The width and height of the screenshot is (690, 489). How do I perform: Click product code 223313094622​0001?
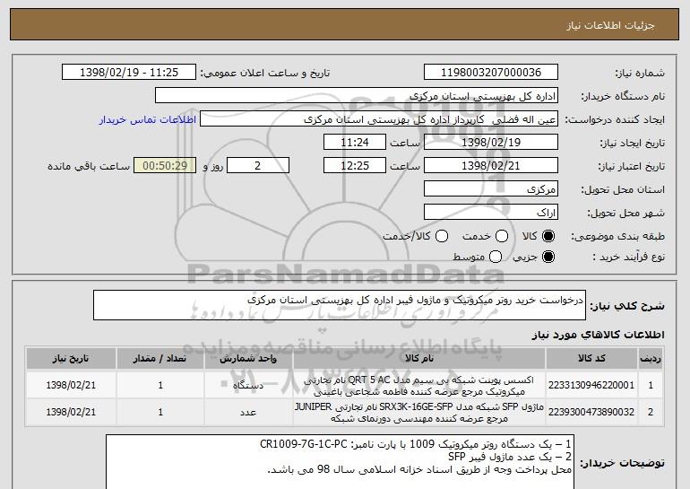click(591, 385)
